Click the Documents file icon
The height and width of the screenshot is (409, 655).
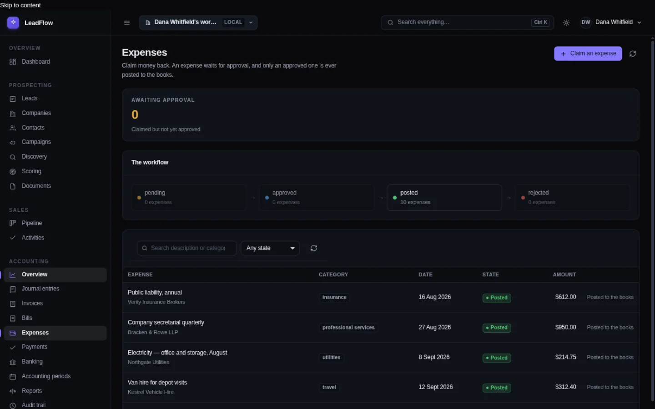[x=13, y=186]
